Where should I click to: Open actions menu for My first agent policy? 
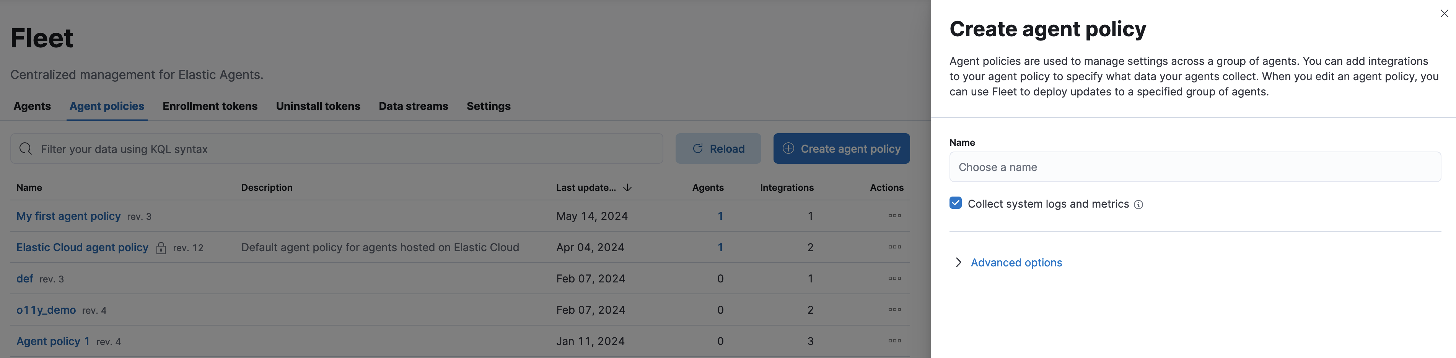[x=894, y=216]
